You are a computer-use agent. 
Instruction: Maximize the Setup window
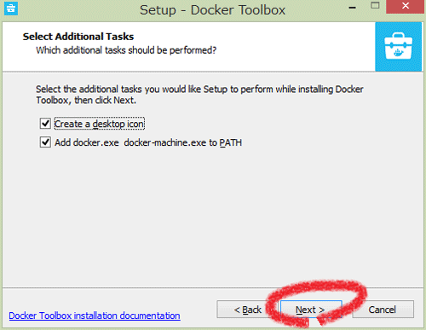[375, 5]
